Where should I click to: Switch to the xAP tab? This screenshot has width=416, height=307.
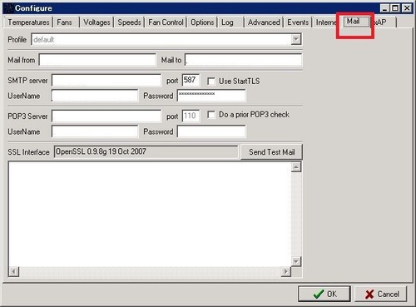click(x=383, y=22)
